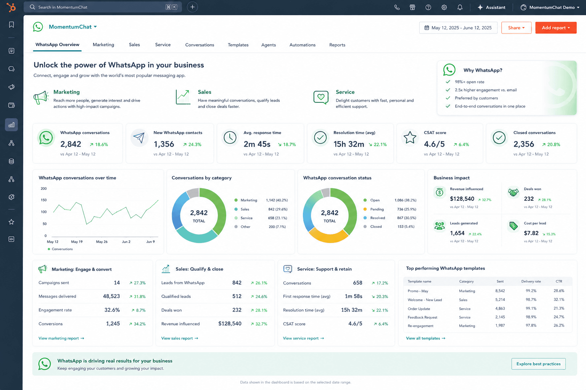The width and height of the screenshot is (586, 390).
Task: Open the date range picker May 12 - June 12
Action: [x=458, y=28]
